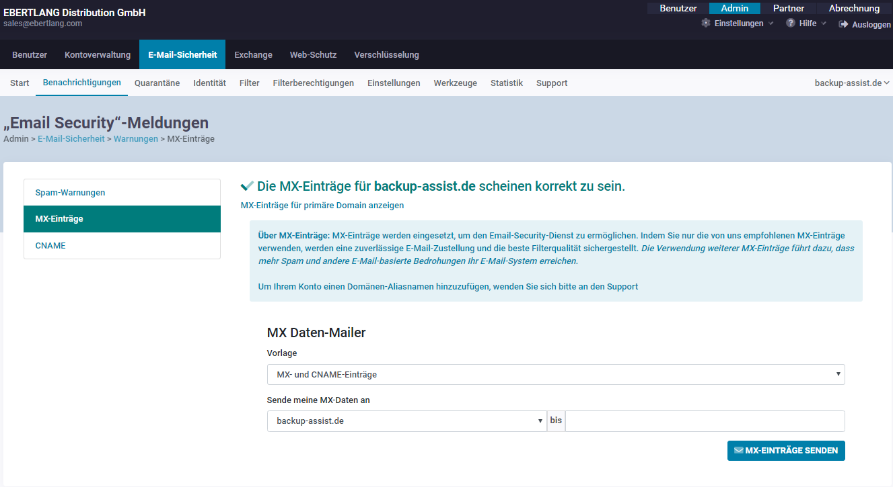Click the sales@ebertlang.com account email
This screenshot has width=893, height=487.
[43, 24]
